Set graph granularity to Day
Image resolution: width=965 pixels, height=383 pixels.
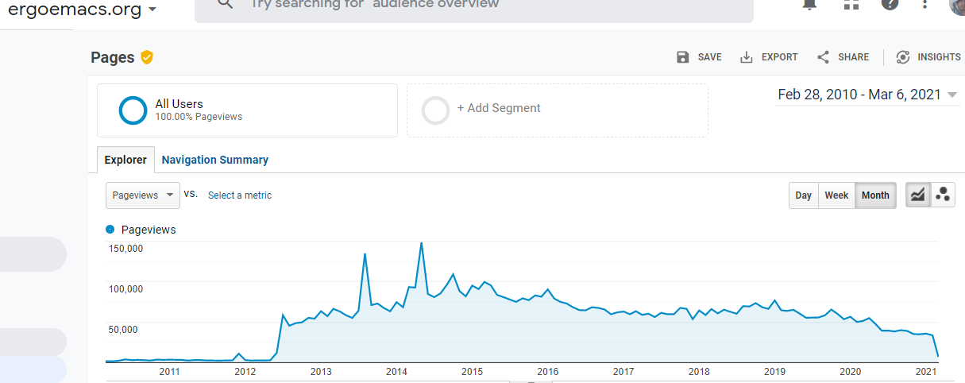(804, 195)
